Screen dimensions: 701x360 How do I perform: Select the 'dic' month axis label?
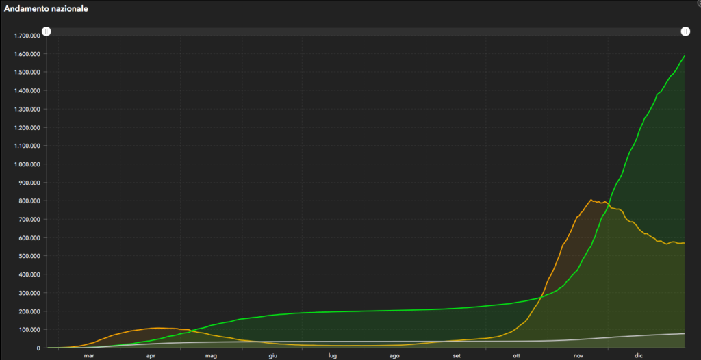click(639, 355)
